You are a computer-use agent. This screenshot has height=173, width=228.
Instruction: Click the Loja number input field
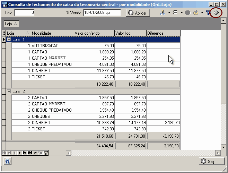[x=25, y=13]
